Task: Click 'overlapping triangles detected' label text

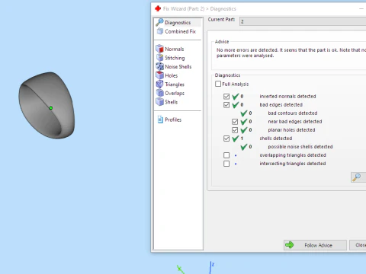Action: 293,155
